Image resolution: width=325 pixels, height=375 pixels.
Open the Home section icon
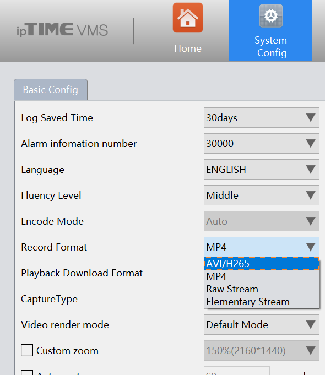(x=188, y=18)
